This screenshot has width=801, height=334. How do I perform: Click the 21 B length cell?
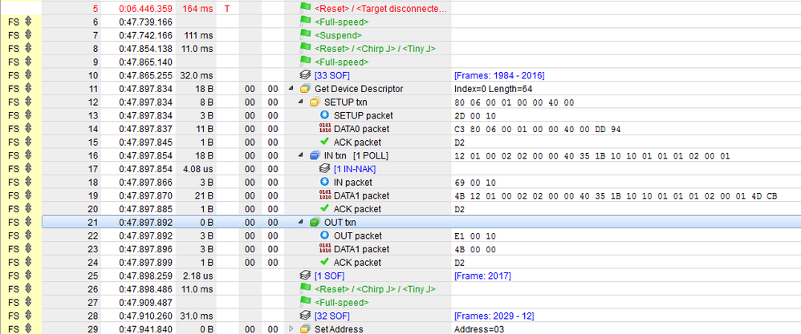(x=203, y=195)
